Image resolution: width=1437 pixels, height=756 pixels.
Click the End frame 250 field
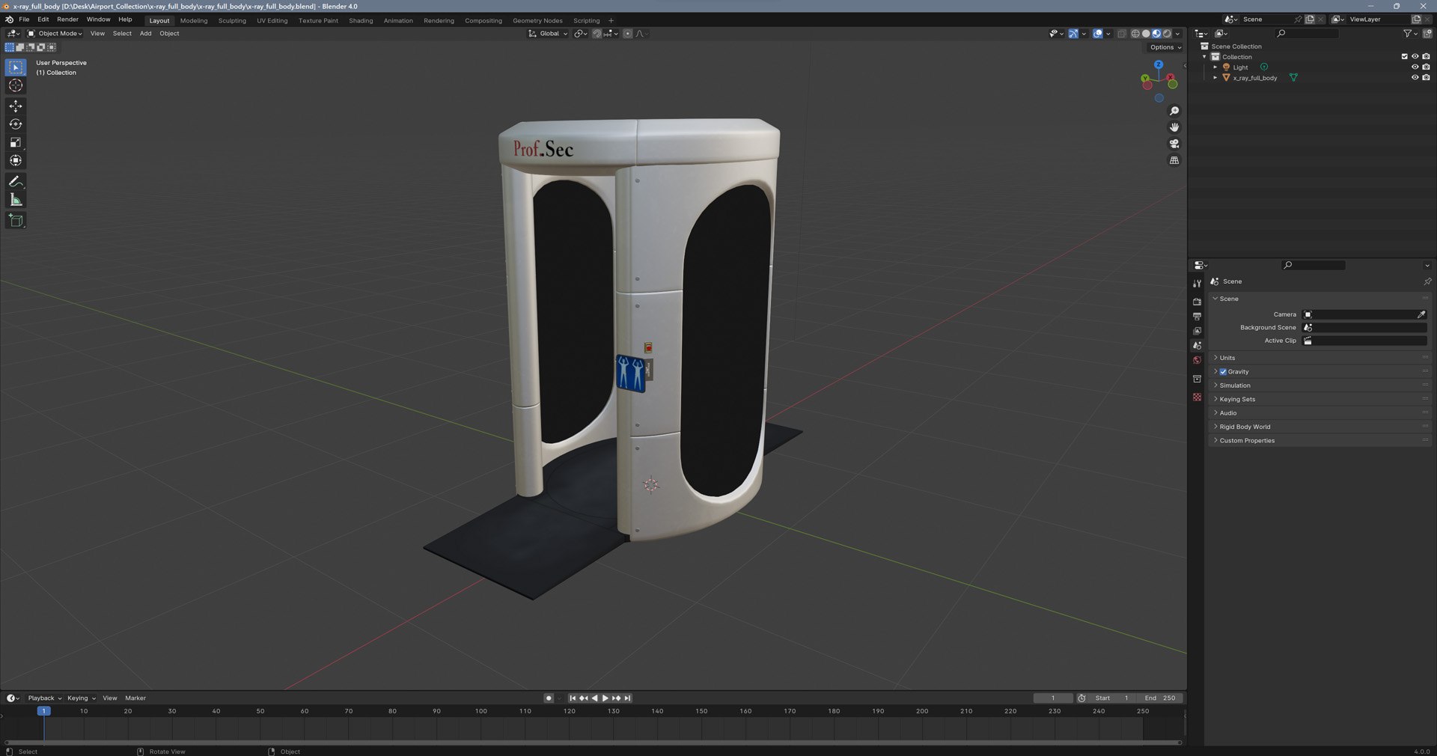coord(1159,698)
